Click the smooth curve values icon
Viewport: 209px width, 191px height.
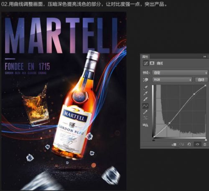click(145, 118)
